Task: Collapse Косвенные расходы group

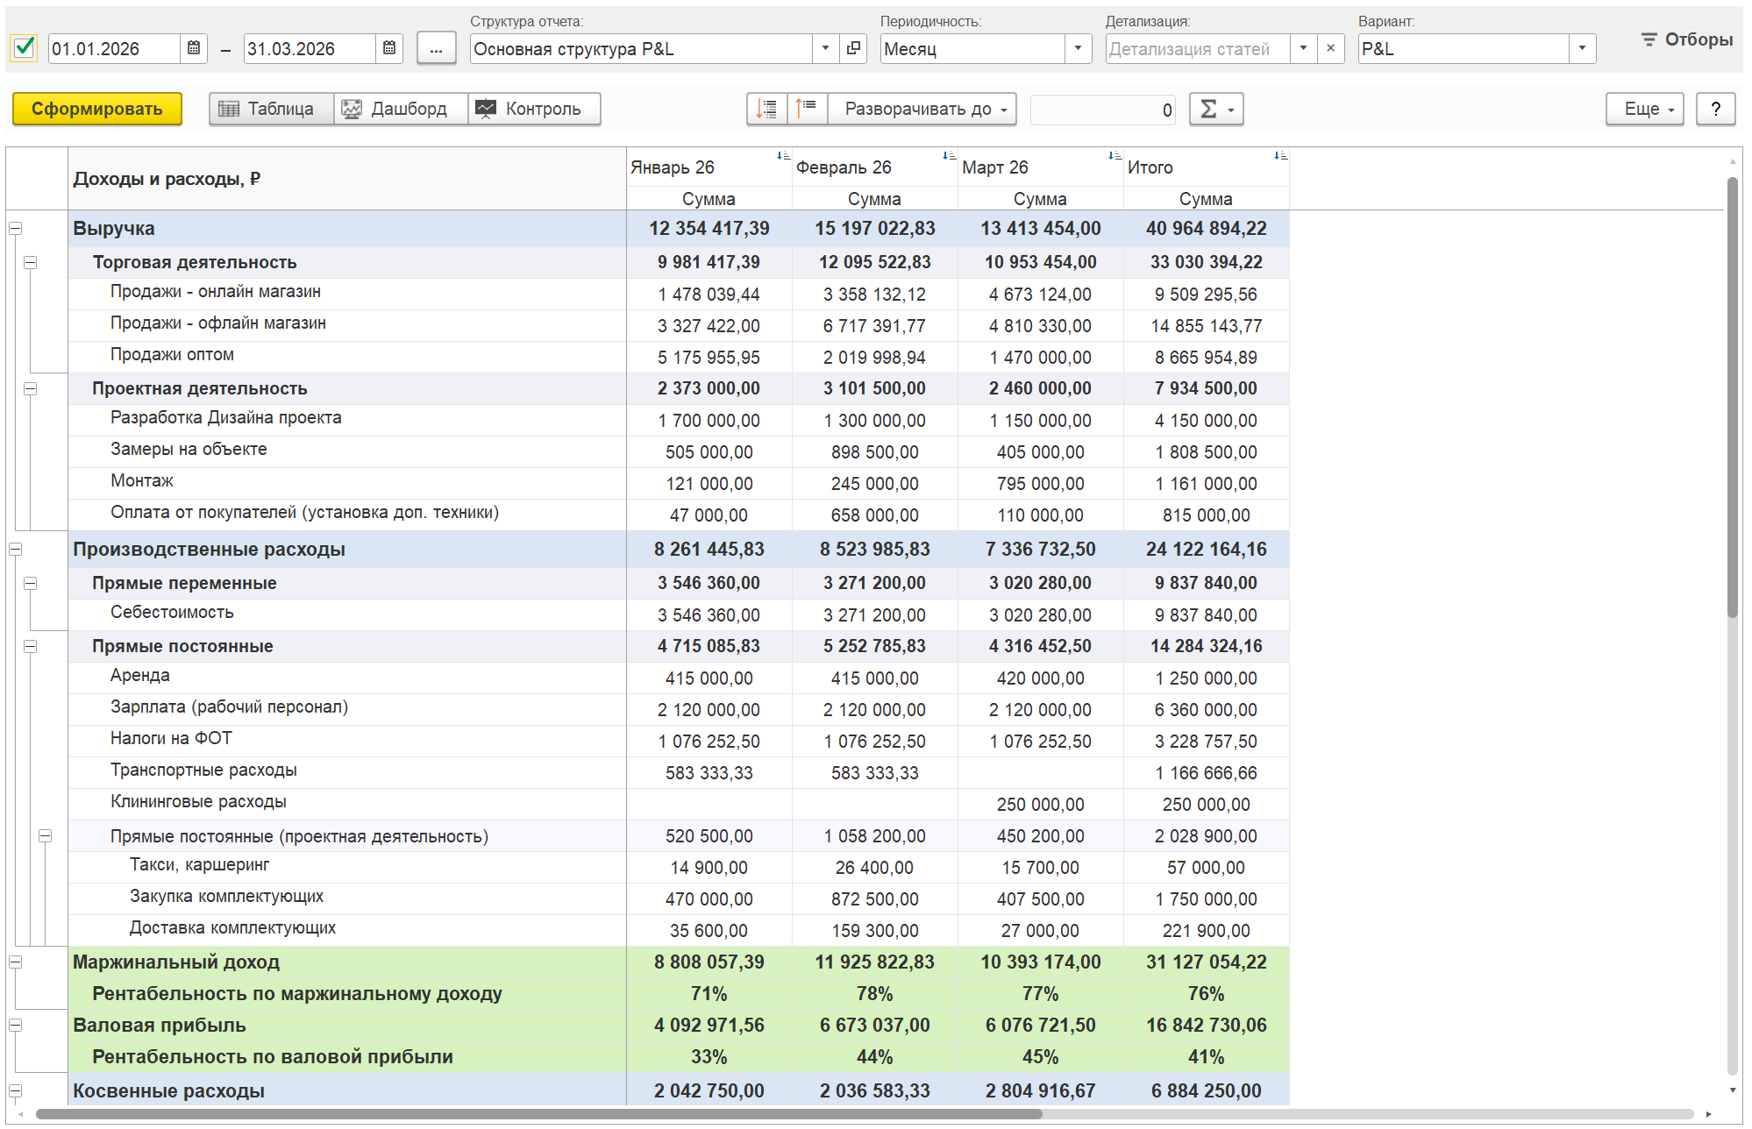Action: [x=15, y=1090]
